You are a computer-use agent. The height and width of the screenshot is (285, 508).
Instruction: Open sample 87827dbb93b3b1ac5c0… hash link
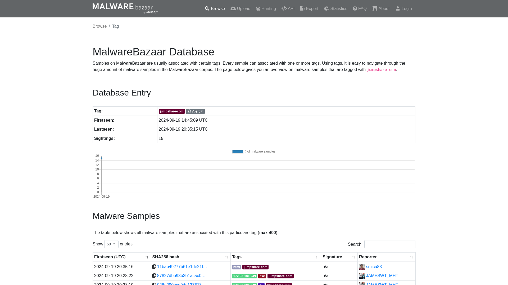[181, 276]
